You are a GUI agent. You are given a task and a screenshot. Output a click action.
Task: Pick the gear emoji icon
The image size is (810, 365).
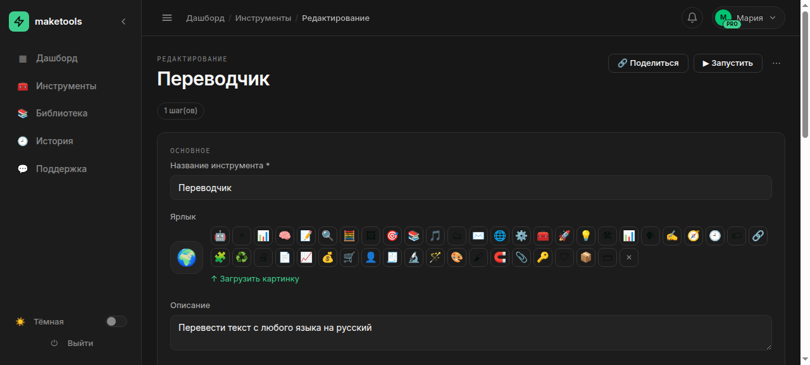point(521,236)
